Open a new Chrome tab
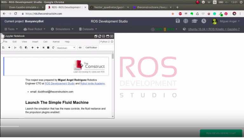This screenshot has width=244, height=138. [177, 7]
